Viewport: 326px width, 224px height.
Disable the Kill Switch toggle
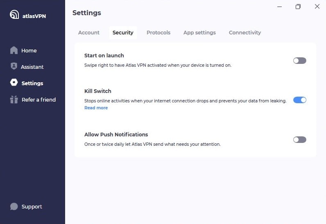pyautogui.click(x=299, y=100)
